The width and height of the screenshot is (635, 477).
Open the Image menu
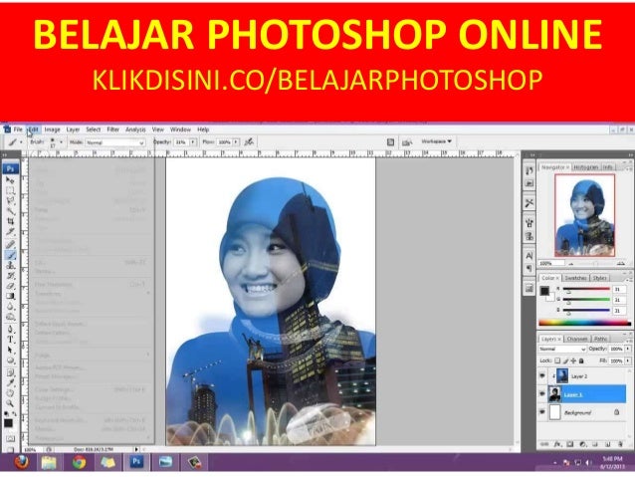point(52,129)
